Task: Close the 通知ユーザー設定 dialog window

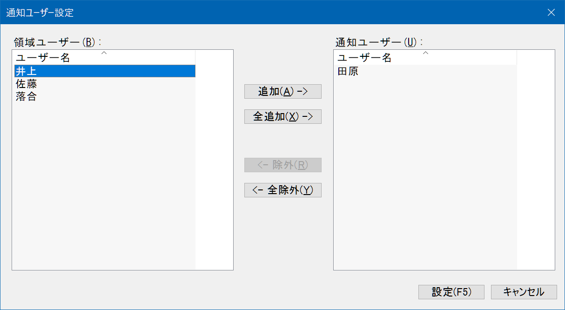Action: 552,12
